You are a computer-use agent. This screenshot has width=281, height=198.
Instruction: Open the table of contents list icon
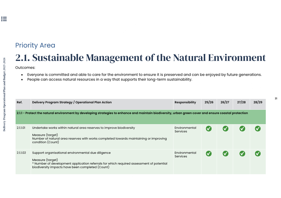(x=4, y=19)
